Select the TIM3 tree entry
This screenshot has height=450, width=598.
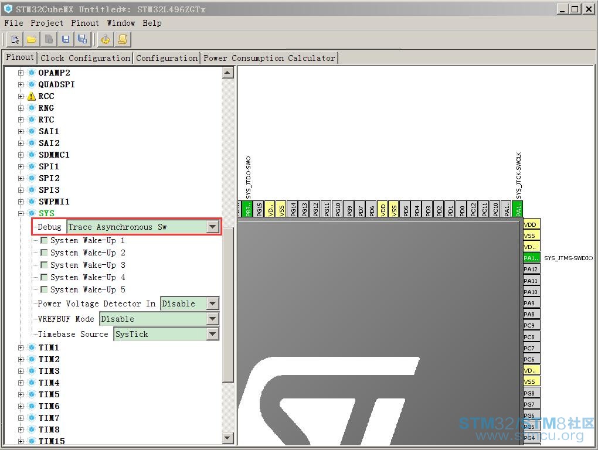click(x=49, y=371)
